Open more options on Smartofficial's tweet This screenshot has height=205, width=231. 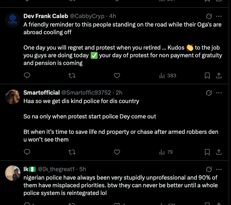pyautogui.click(x=219, y=93)
